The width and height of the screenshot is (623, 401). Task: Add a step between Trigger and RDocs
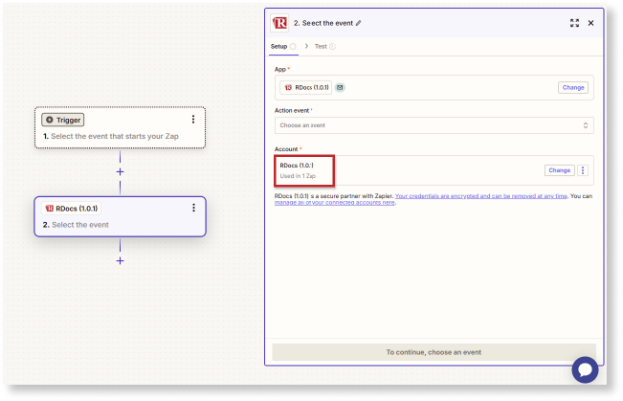point(120,172)
